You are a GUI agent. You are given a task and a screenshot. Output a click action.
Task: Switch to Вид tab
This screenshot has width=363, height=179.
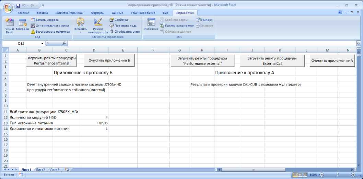[165, 13]
